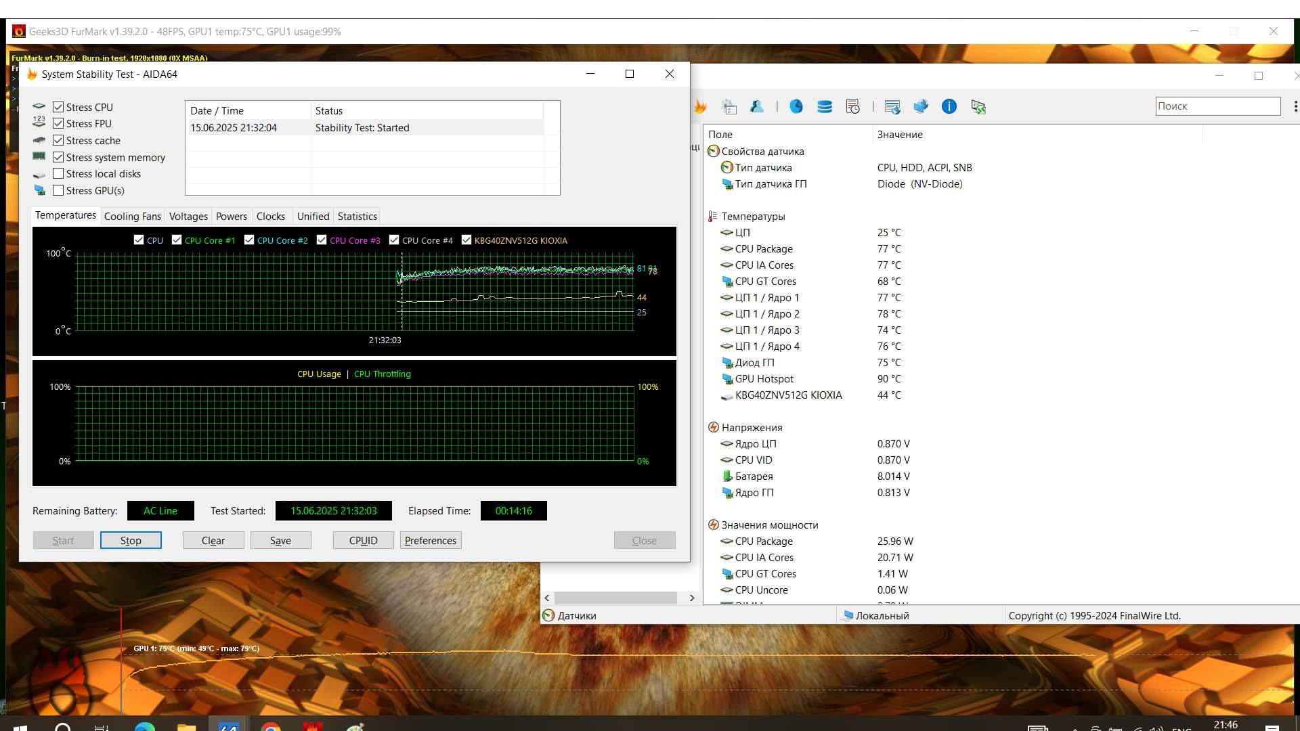The width and height of the screenshot is (1300, 731).
Task: Click the window-with-globe icon in AIDA64 toolbar
Action: [x=892, y=106]
